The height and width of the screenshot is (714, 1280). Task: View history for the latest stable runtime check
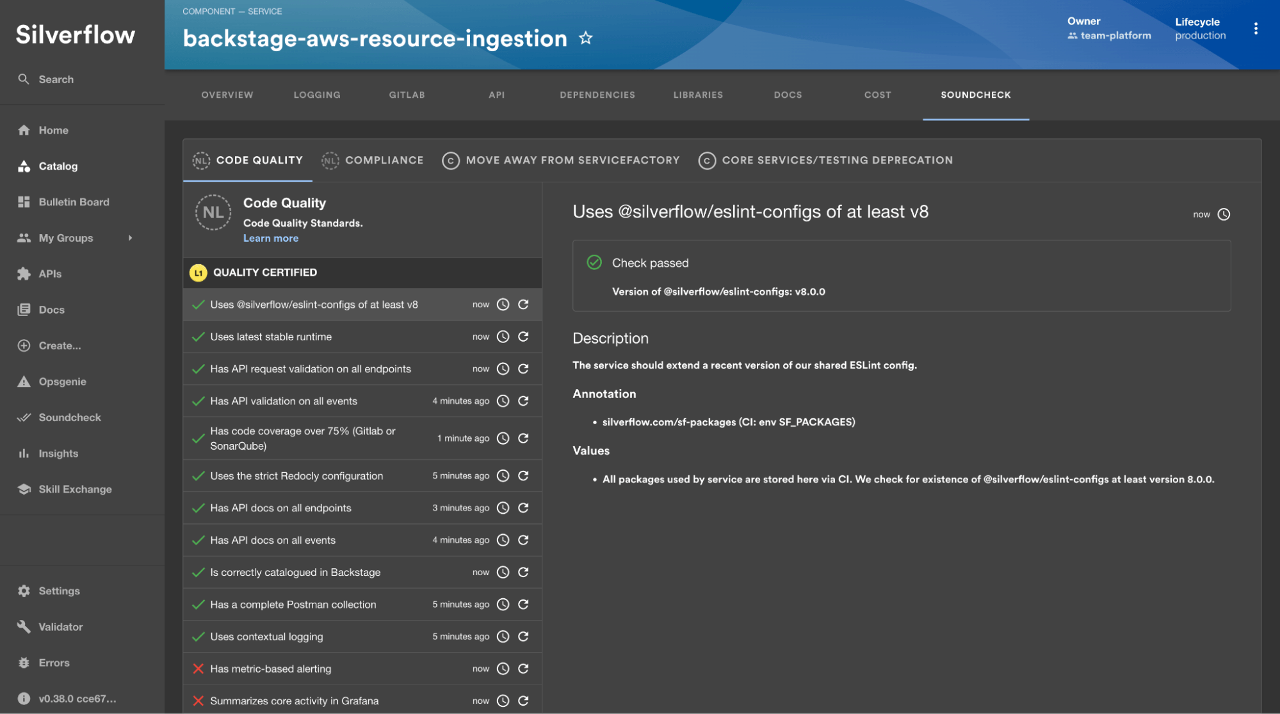tap(503, 337)
